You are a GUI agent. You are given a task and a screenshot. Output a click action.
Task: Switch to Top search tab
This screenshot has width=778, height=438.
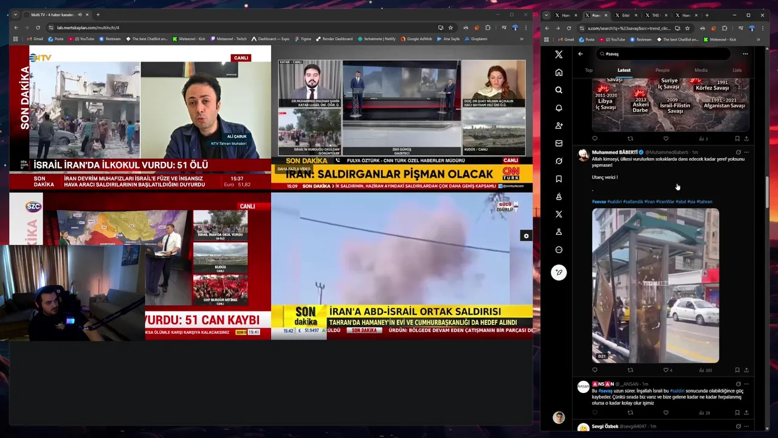tap(588, 70)
